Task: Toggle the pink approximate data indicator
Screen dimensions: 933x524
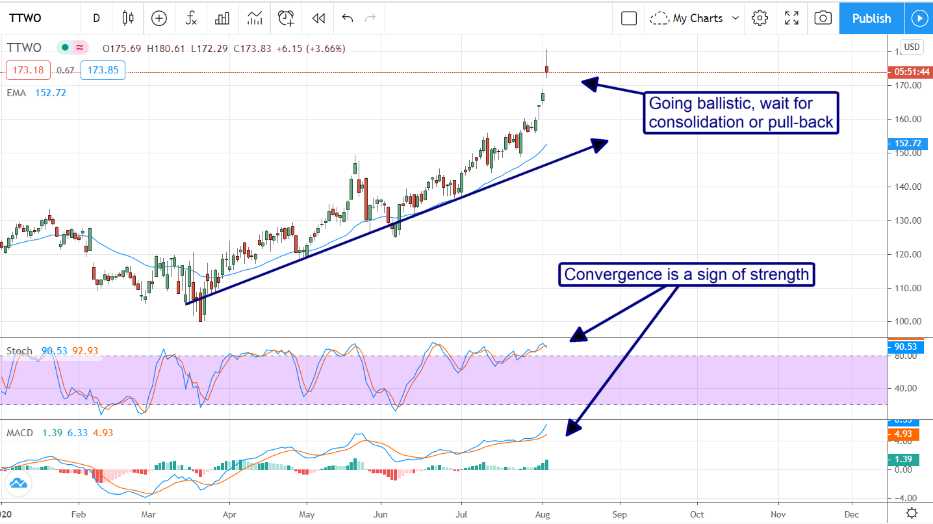Action: click(80, 47)
